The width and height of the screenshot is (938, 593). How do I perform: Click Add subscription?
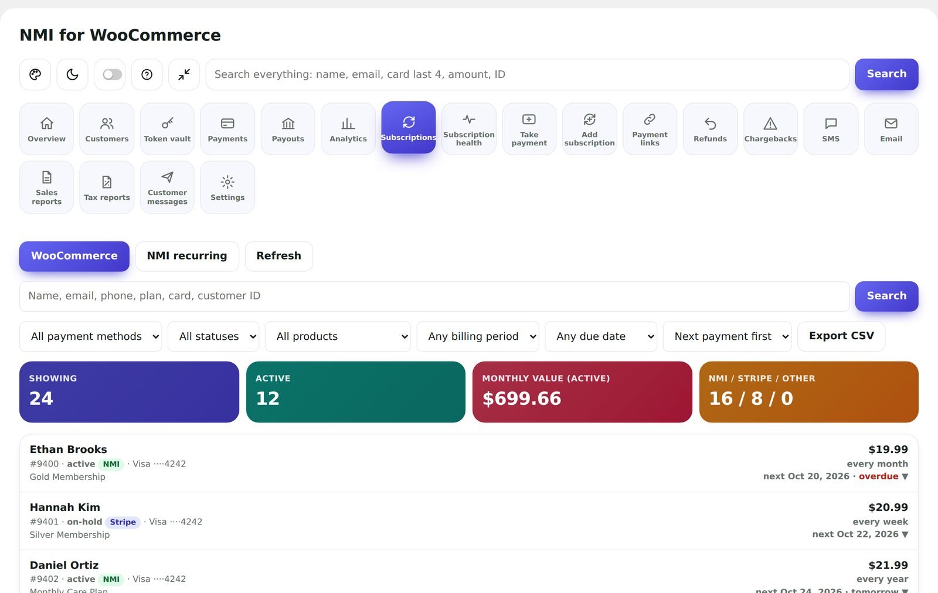click(x=590, y=129)
